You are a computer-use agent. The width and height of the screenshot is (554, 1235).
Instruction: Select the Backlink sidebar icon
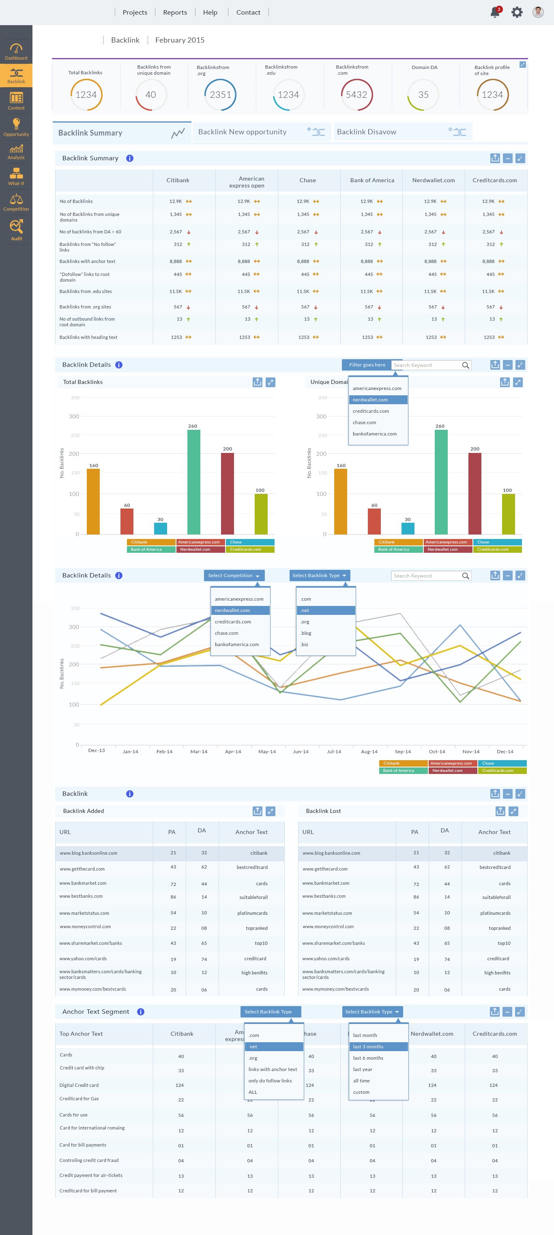tap(16, 76)
